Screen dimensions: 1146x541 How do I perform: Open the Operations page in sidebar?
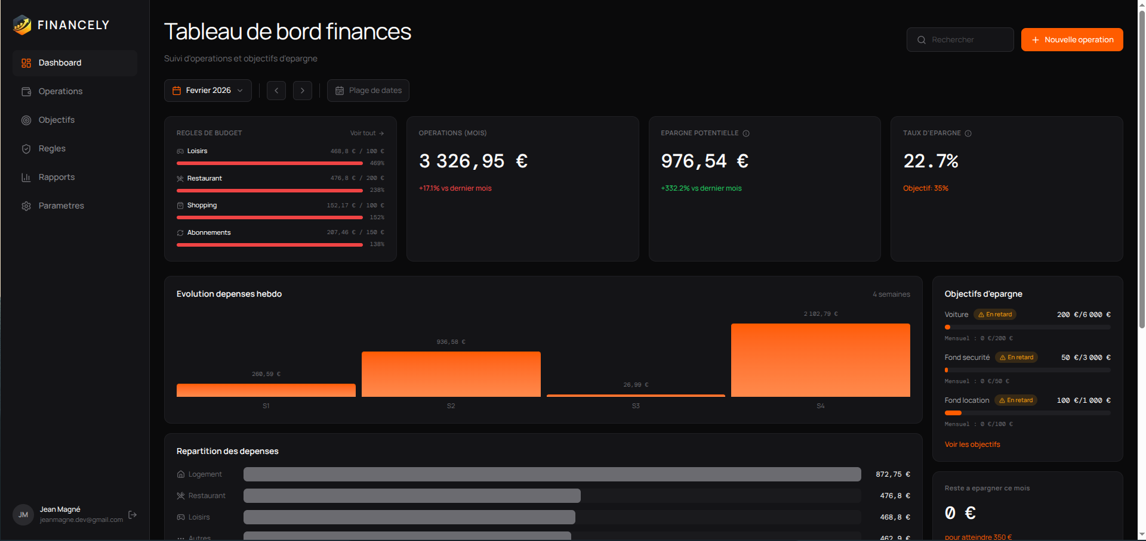coord(60,91)
